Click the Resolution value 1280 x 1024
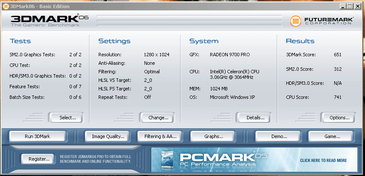The height and width of the screenshot is (176, 365). [157, 55]
